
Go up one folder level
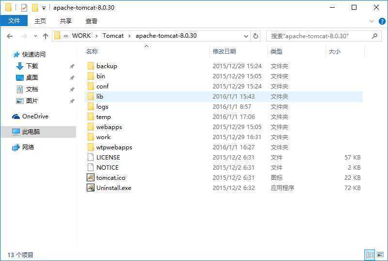45,36
